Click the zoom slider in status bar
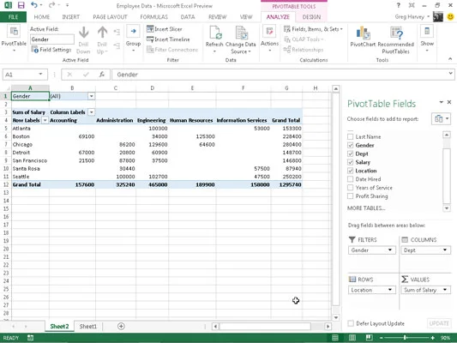Image resolution: width=457 pixels, height=343 pixels. click(405, 338)
